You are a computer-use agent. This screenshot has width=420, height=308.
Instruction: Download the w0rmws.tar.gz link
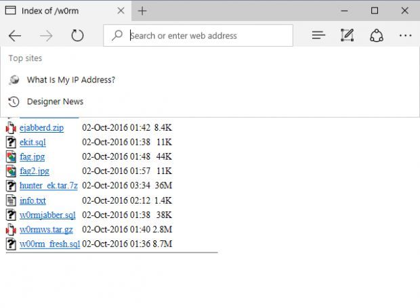(x=46, y=229)
